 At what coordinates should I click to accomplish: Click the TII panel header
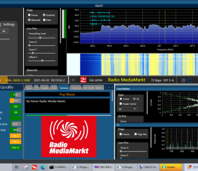point(156,125)
